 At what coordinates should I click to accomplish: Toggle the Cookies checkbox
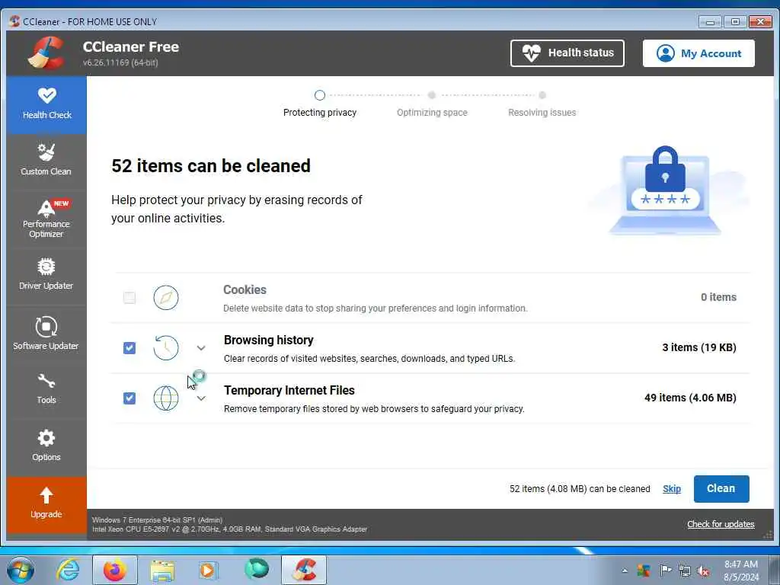coord(129,298)
